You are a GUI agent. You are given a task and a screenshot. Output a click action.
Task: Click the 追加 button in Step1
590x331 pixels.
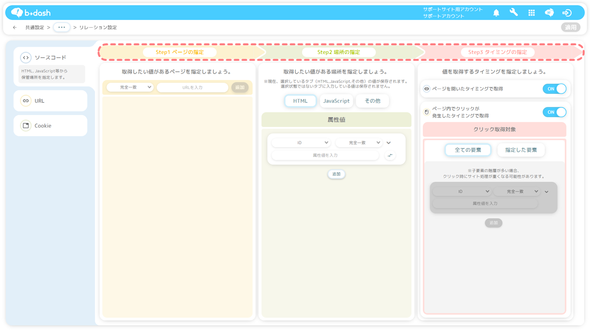tap(240, 88)
